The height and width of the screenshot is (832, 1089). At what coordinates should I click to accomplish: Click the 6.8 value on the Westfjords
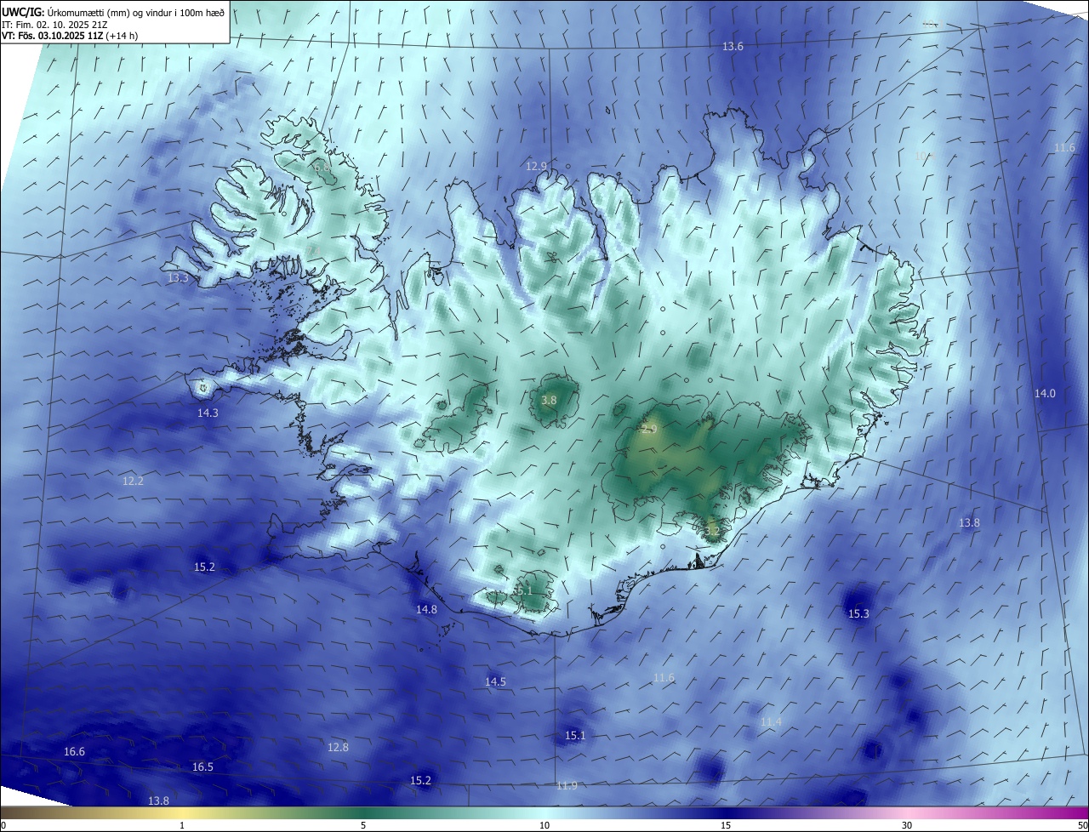[322, 168]
